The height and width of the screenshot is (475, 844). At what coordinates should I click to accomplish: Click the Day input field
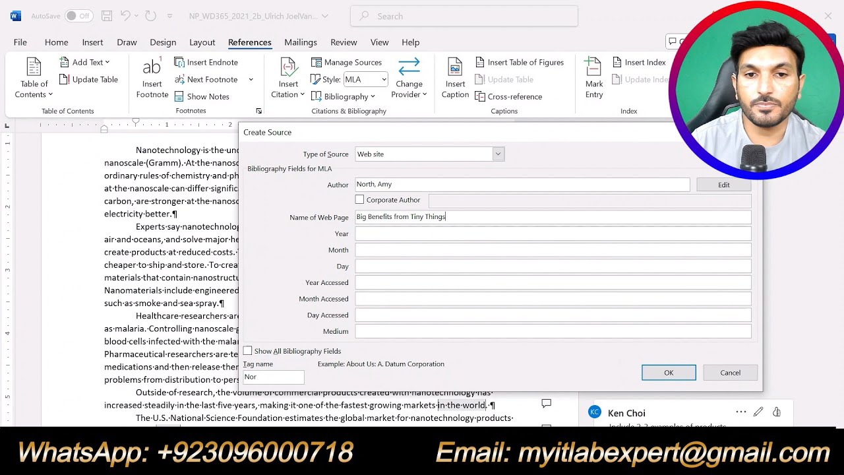tap(553, 267)
